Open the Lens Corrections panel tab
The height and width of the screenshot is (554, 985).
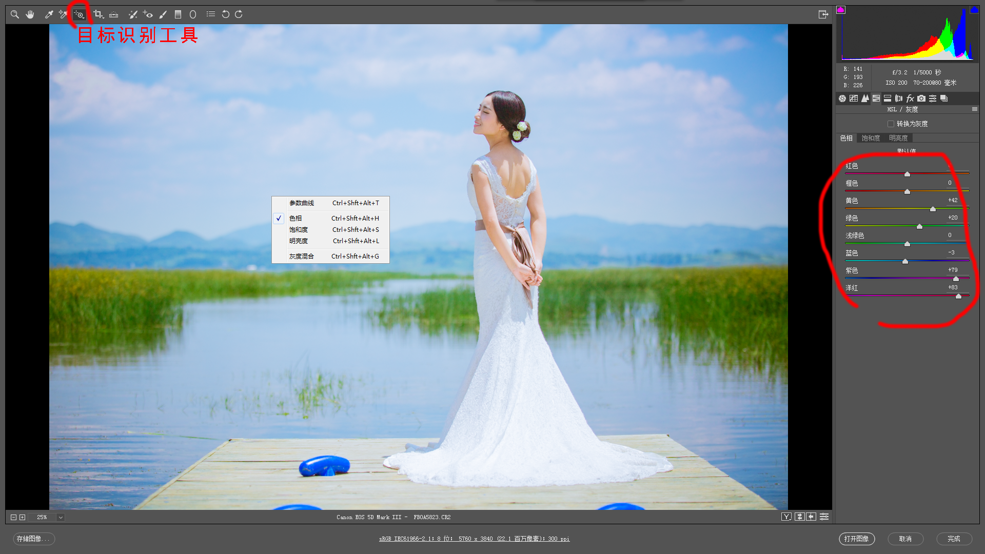[899, 98]
